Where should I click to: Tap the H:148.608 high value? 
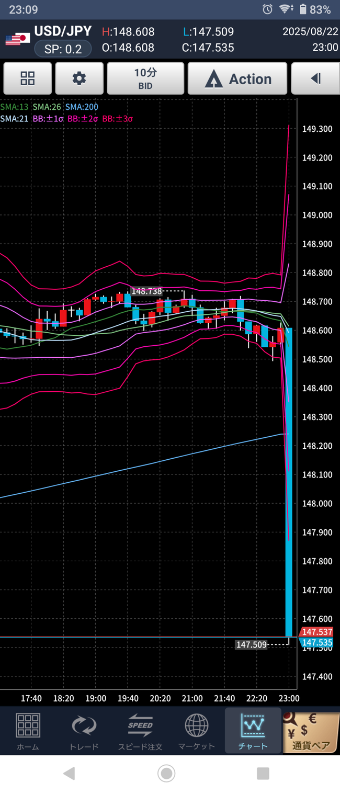pos(128,32)
